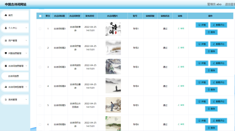
Task: Click the sliders icon for 系统管理
Action: pos(6,100)
